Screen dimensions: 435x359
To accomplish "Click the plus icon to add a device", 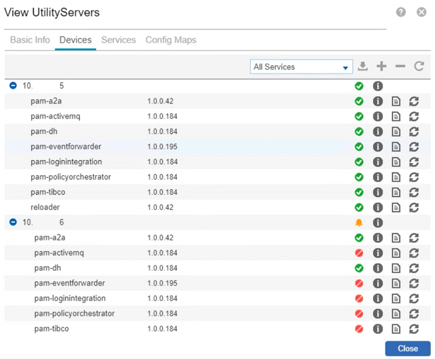I will (382, 67).
